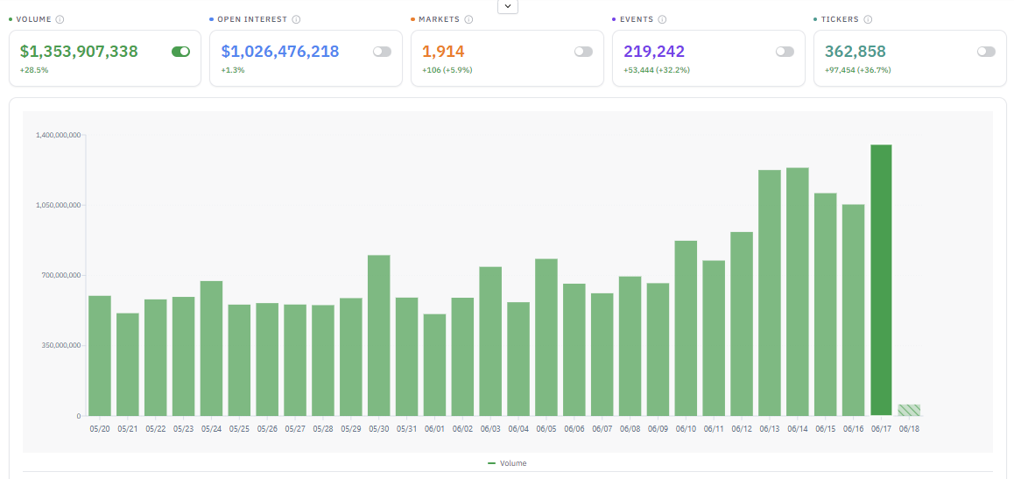Click the VOLUME card heading
Viewport: 1014px width, 479px height.
click(33, 19)
